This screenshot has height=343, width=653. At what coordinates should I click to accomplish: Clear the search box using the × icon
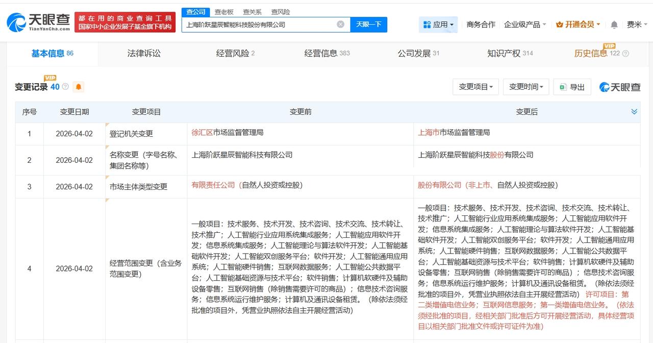click(x=340, y=24)
